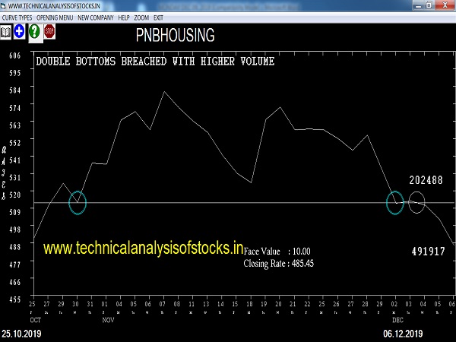This screenshot has height=342, width=456.
Task: Click the volume figure 202488
Action: (x=426, y=180)
